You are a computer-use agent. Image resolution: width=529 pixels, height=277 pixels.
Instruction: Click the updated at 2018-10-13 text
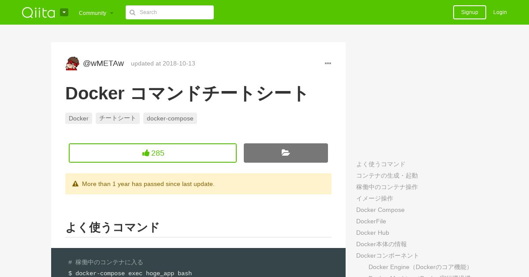click(163, 63)
